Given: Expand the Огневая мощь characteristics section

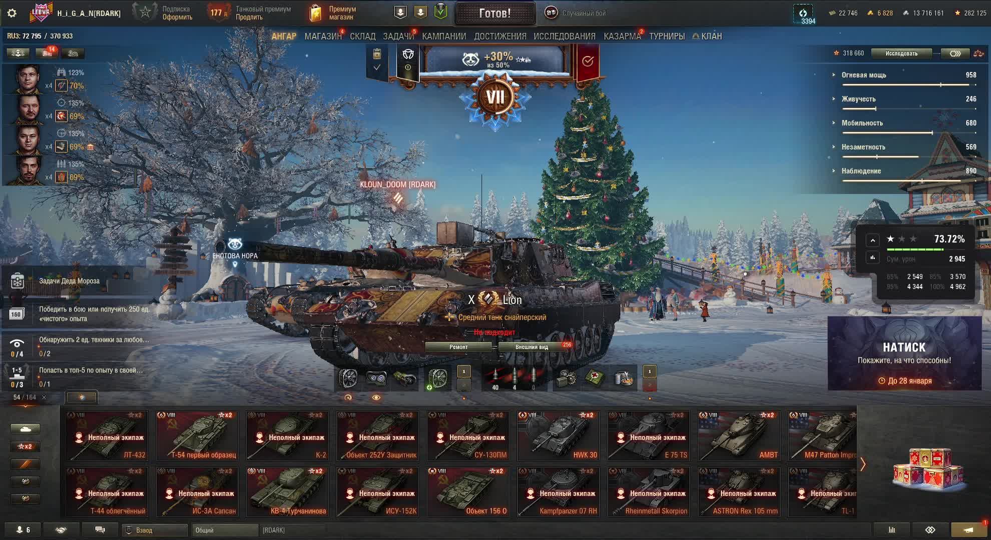Looking at the screenshot, I should 863,75.
